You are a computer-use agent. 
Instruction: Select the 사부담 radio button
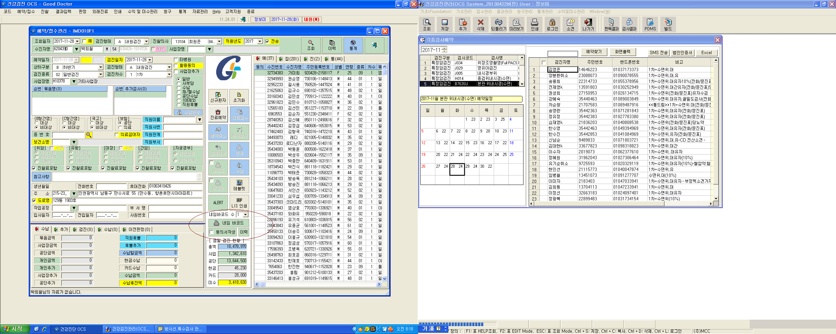click(179, 83)
